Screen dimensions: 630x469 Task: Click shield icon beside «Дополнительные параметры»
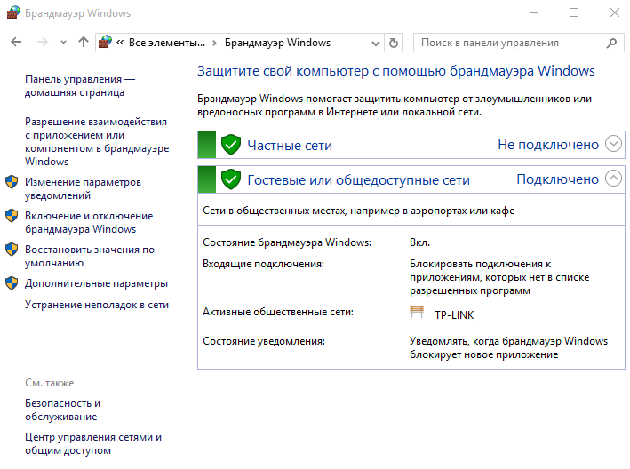12,283
